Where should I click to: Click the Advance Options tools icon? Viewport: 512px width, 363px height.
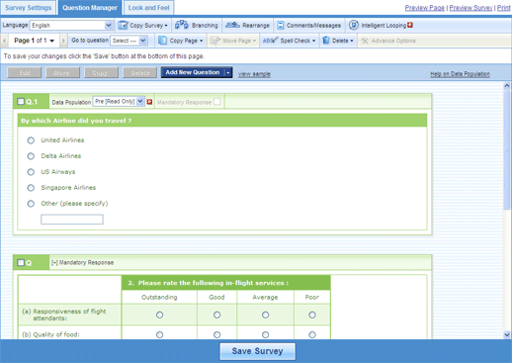(365, 41)
